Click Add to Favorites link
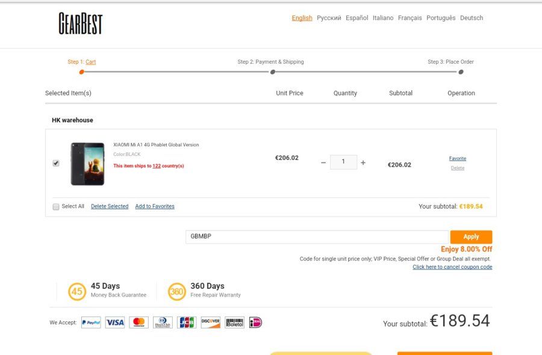The width and height of the screenshot is (542, 355). pyautogui.click(x=155, y=206)
